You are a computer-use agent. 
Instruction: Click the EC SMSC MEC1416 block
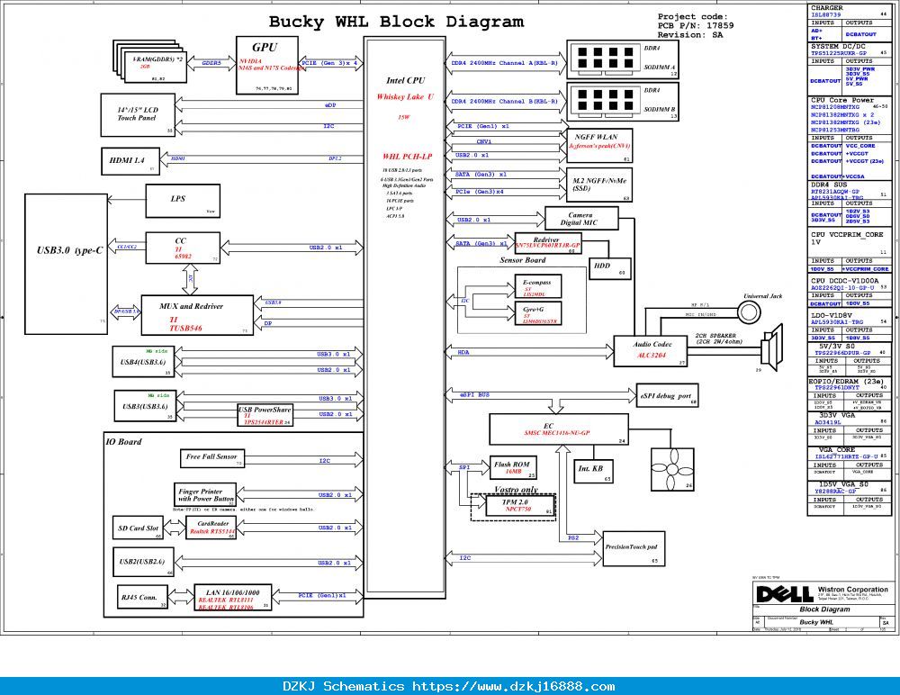tap(559, 429)
